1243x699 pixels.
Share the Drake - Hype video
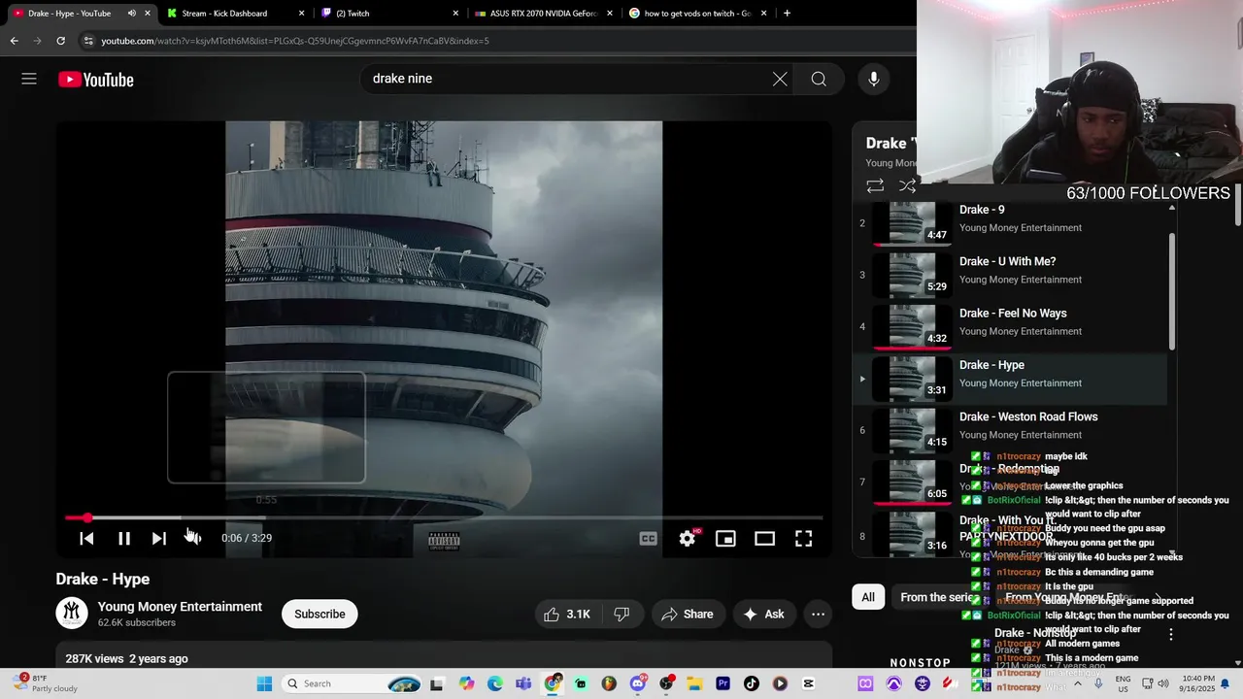tap(688, 614)
